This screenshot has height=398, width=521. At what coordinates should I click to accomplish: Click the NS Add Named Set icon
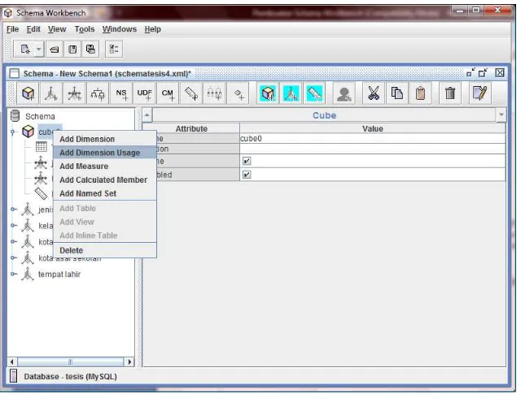coord(121,93)
